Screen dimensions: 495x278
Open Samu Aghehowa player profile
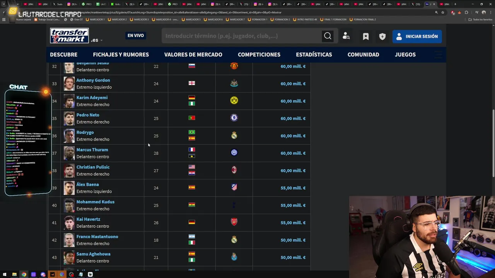pyautogui.click(x=93, y=254)
